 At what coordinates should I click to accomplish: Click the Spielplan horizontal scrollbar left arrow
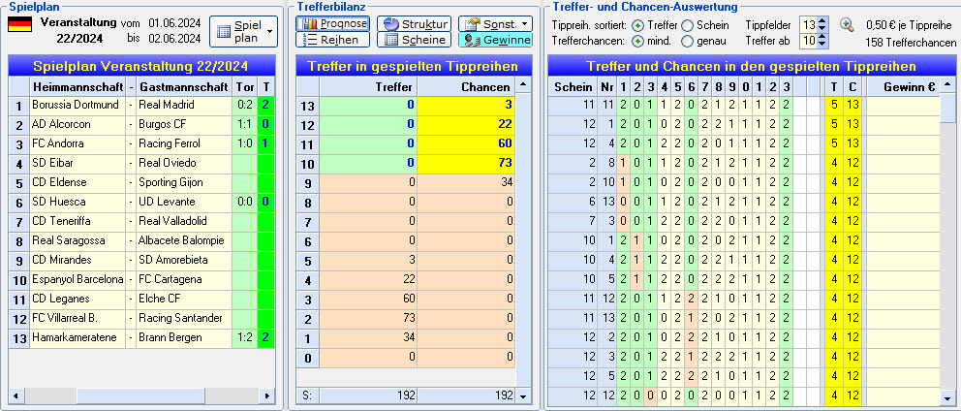15,396
